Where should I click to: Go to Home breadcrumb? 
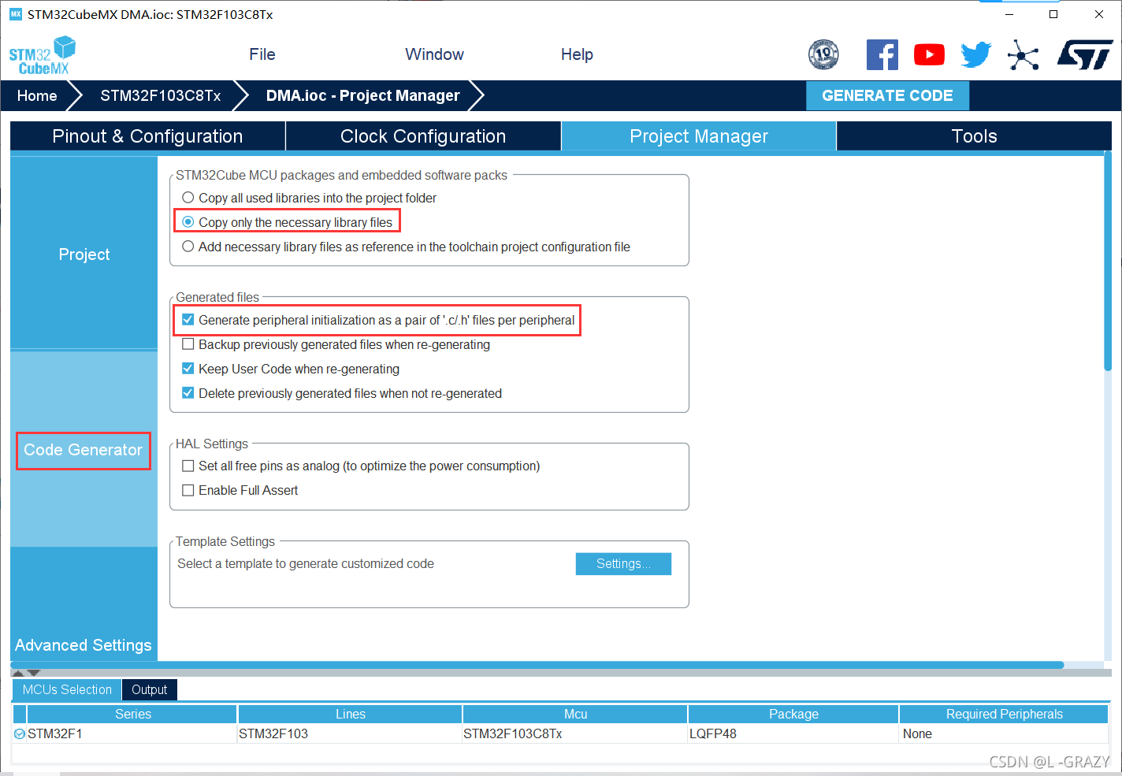click(x=37, y=95)
